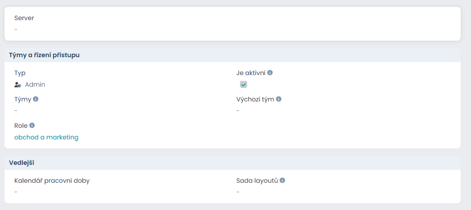Click the info icon beside Sada layoutů
471x210 pixels.
tap(283, 181)
